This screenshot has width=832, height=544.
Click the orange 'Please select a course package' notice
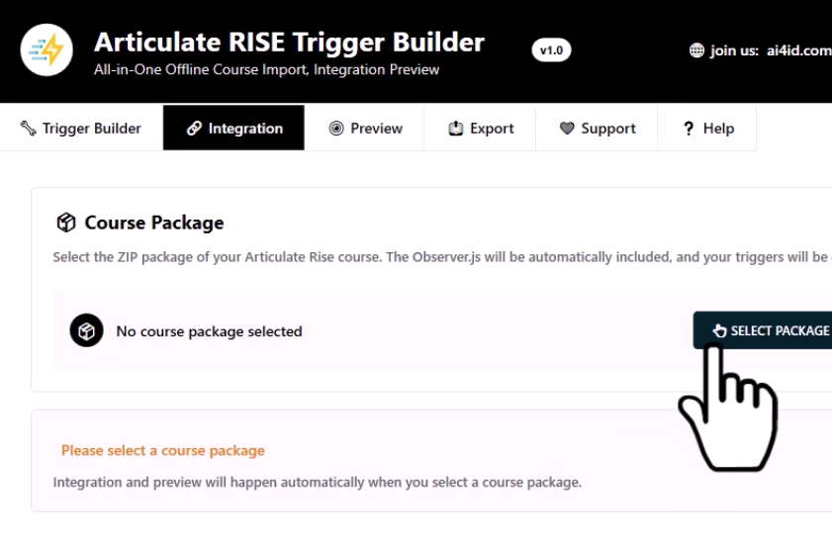pos(163,451)
